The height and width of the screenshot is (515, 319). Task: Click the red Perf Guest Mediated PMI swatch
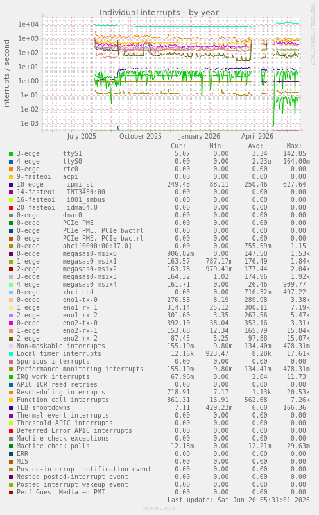pyautogui.click(x=11, y=493)
